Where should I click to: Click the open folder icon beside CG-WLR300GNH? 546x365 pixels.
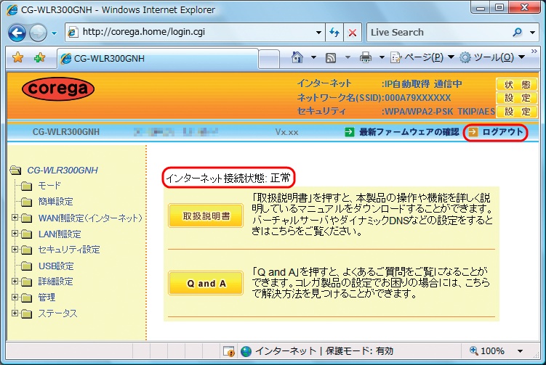16,170
